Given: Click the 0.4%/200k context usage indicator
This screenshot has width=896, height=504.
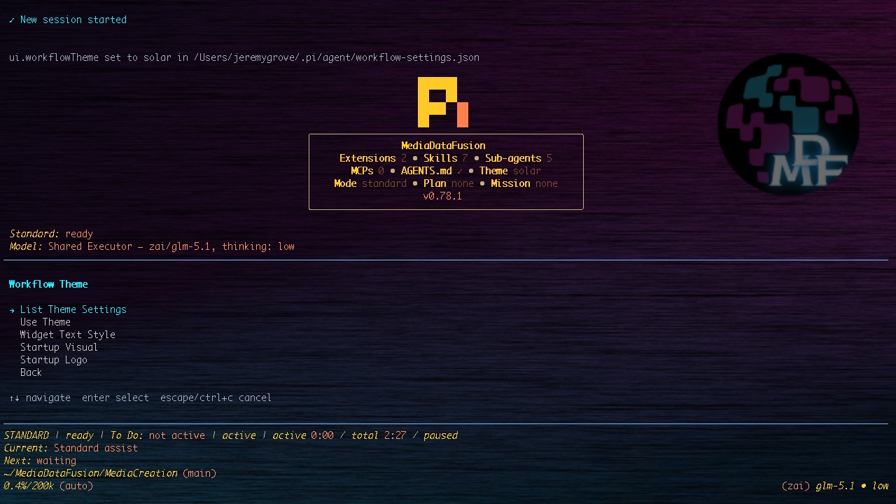Looking at the screenshot, I should click(x=29, y=486).
